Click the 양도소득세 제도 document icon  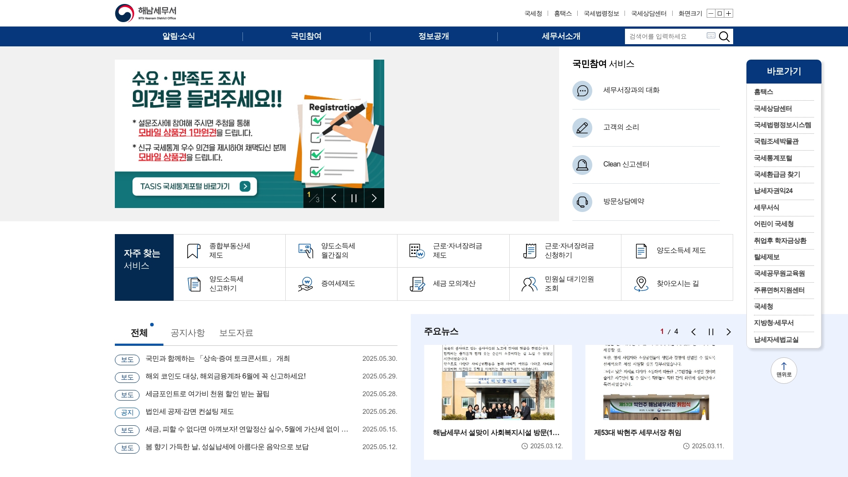[x=641, y=251]
